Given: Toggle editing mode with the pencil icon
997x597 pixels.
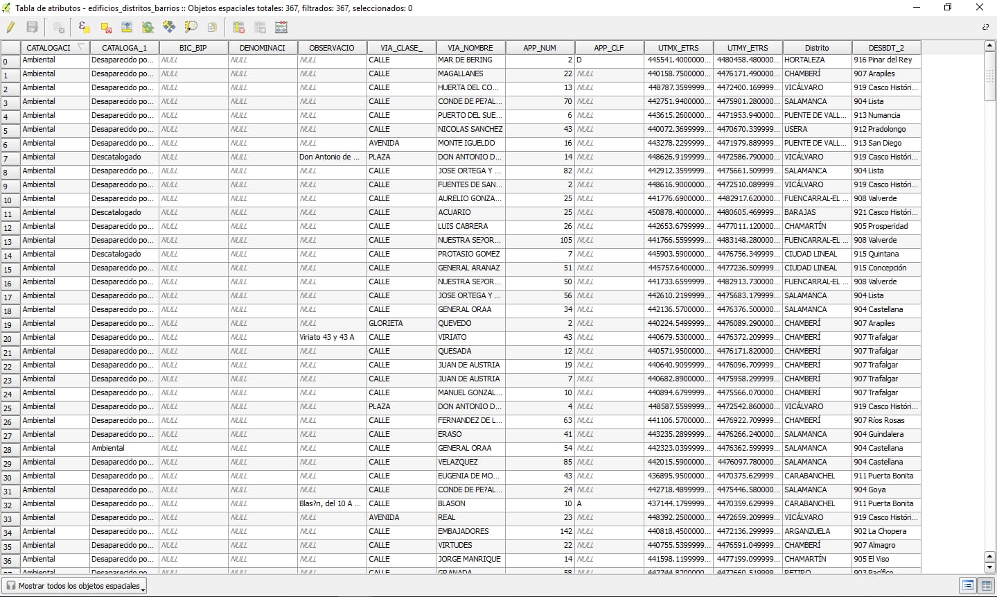Looking at the screenshot, I should pos(10,27).
